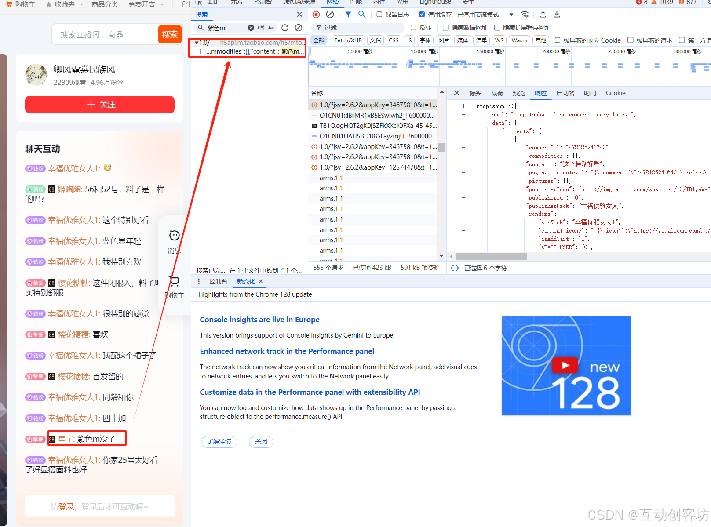Switch to the 载荷 tab
This screenshot has width=711, height=527.
497,93
